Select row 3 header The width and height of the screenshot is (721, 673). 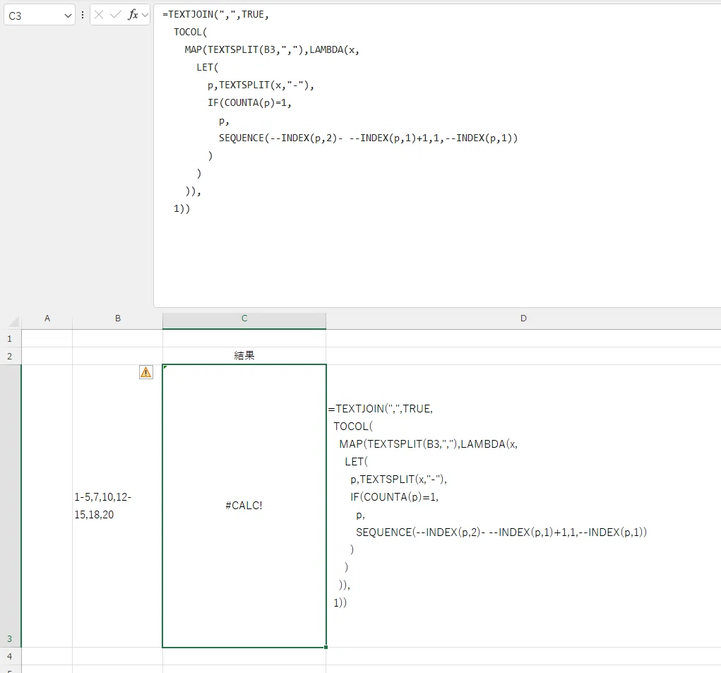point(10,506)
